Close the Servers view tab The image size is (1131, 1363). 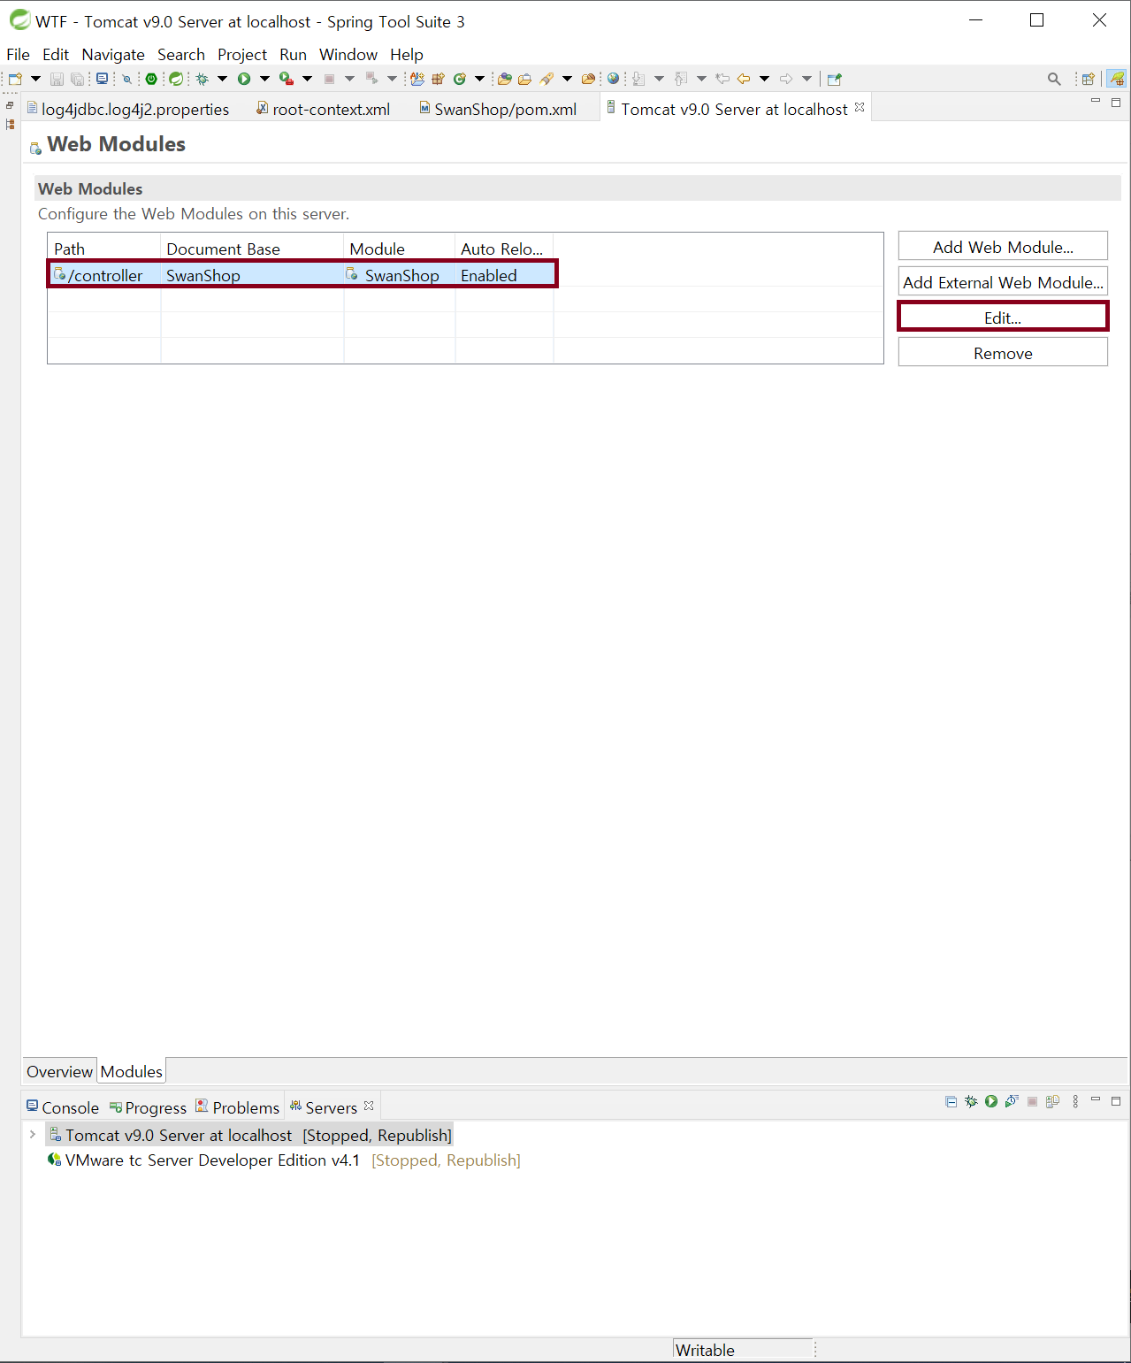pyautogui.click(x=369, y=1106)
